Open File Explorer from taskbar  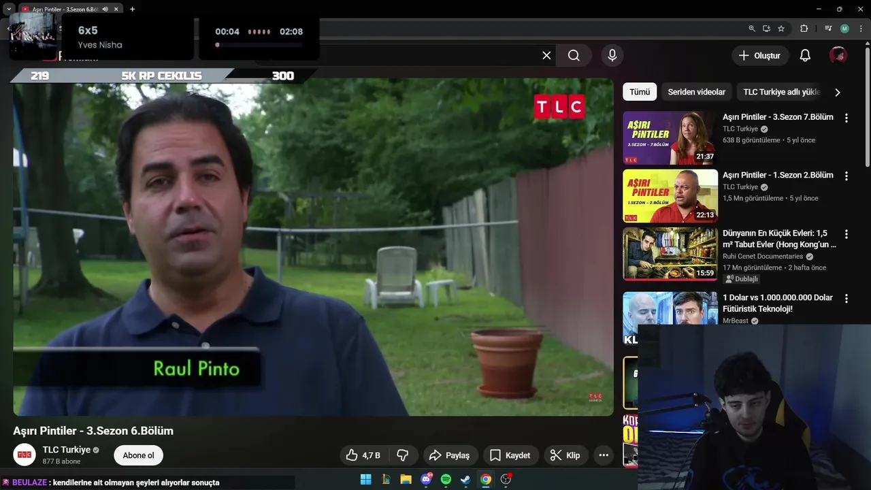pyautogui.click(x=406, y=479)
